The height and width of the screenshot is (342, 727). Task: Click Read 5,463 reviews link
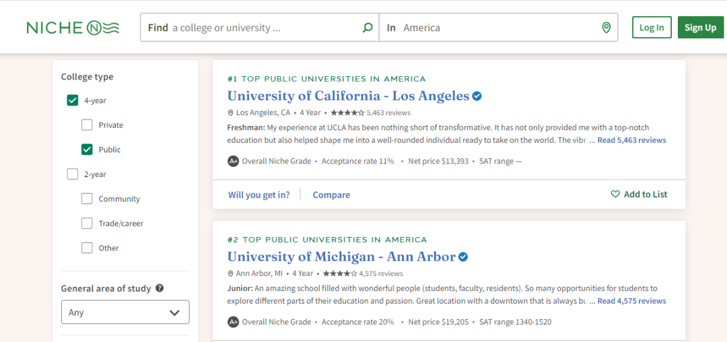[631, 140]
